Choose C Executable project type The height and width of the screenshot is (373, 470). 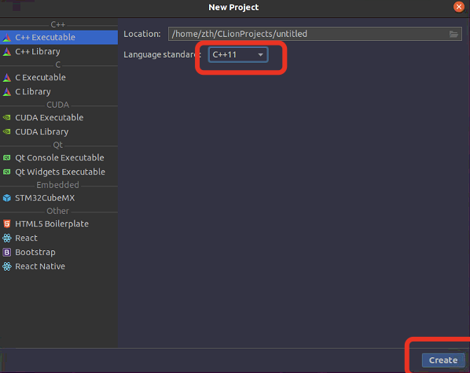(59, 77)
